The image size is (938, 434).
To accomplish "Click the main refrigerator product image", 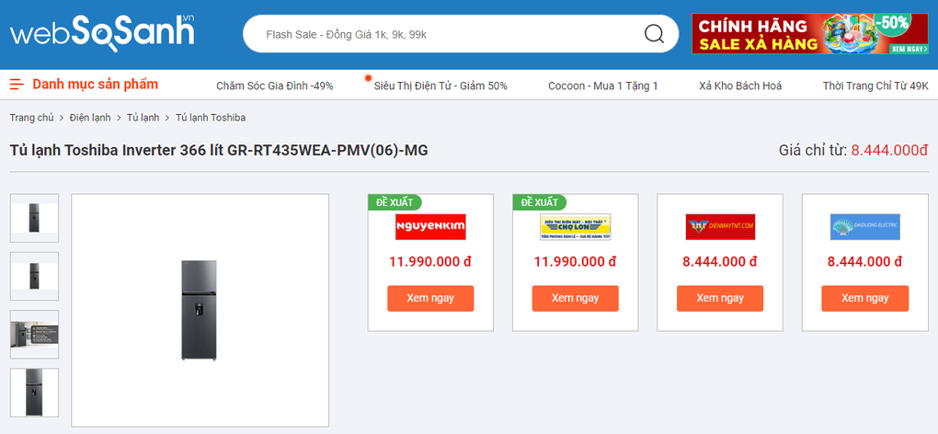I will pyautogui.click(x=200, y=310).
